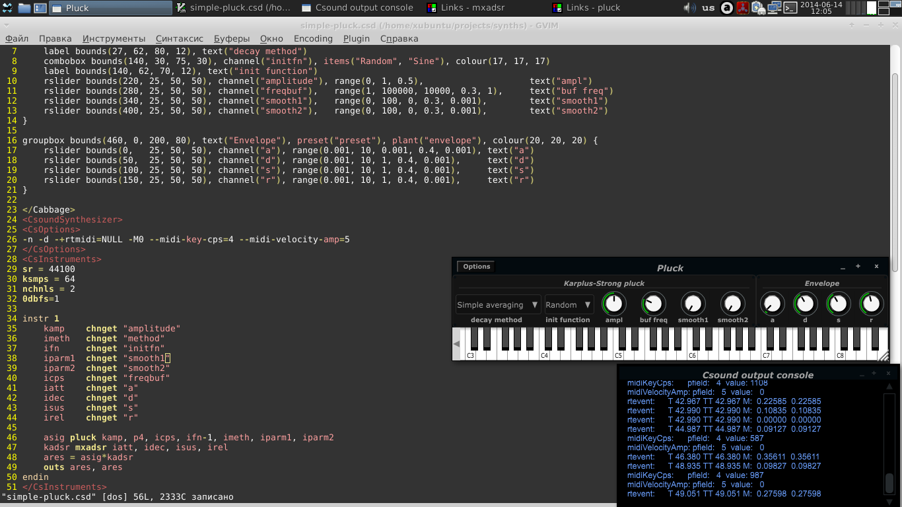Screen dimensions: 902x507
Task: Switch to 'simple-pluck.csd' taskbar button
Action: pyautogui.click(x=234, y=8)
